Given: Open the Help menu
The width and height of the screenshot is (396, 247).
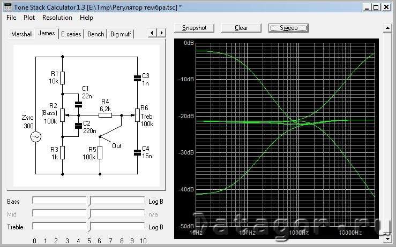Looking at the screenshot, I should (86, 18).
